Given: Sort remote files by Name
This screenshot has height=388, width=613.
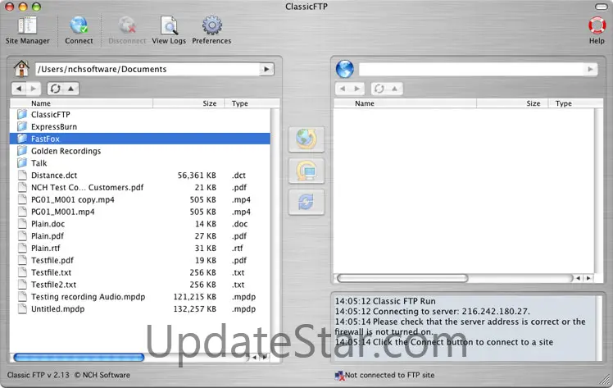Looking at the screenshot, I should (405, 103).
